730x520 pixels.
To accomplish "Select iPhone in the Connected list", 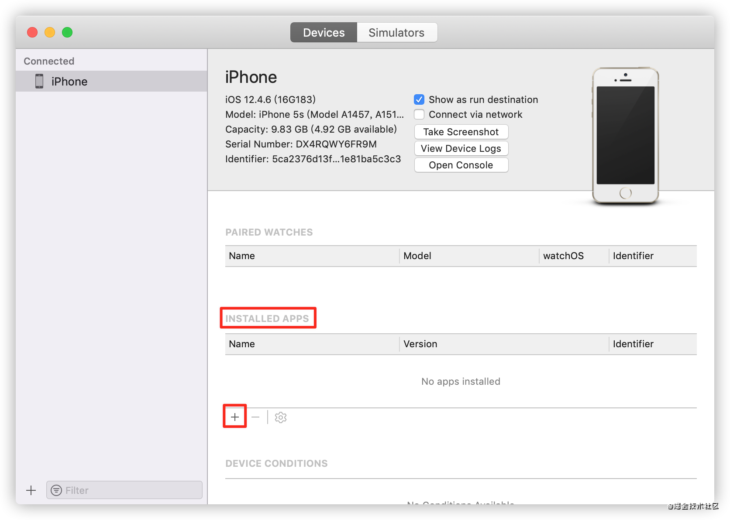I will [x=111, y=81].
